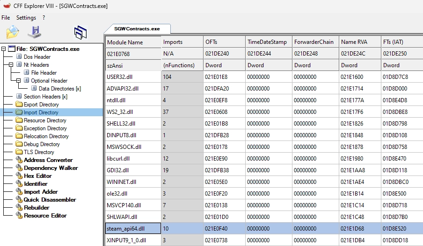Open the ? help menu
This screenshot has height=246, width=423.
coord(44,17)
